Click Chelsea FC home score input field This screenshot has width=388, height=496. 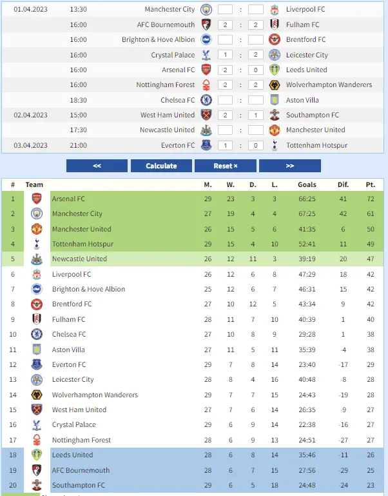point(225,100)
